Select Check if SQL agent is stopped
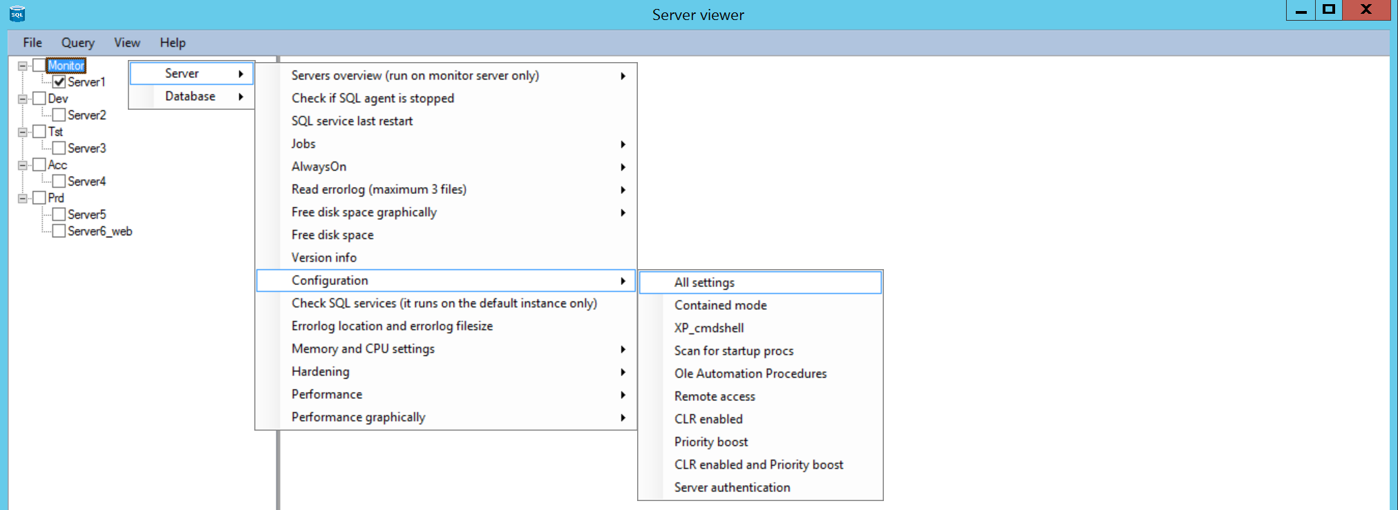This screenshot has height=510, width=1398. pos(372,98)
